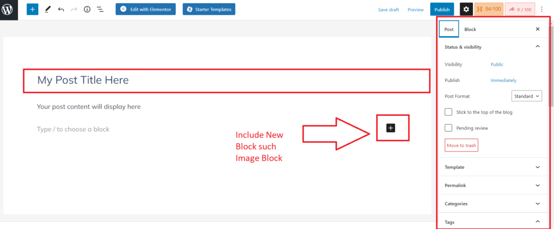Switch to the Post tab
Image resolution: width=554 pixels, height=229 pixels.
point(449,29)
